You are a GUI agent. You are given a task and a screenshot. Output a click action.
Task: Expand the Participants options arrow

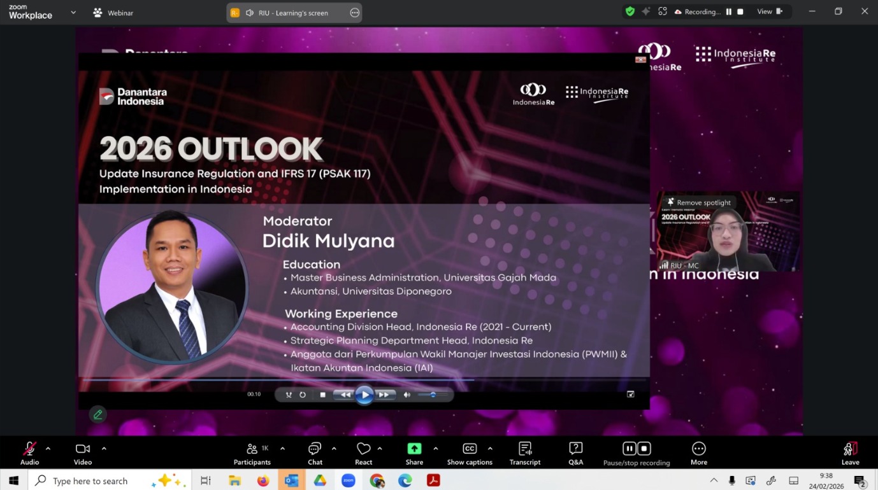point(282,448)
